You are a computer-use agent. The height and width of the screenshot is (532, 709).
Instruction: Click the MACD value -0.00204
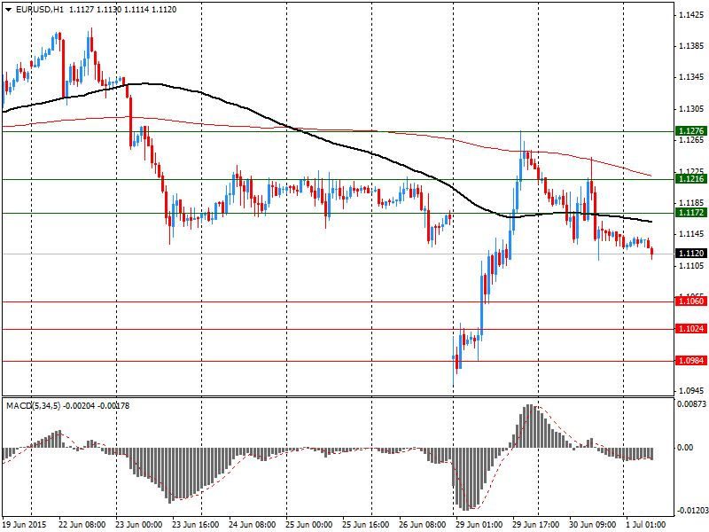pyautogui.click(x=79, y=406)
